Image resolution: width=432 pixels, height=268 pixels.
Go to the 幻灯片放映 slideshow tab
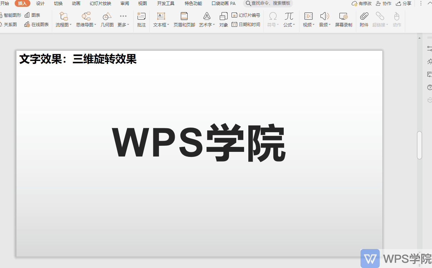pos(100,4)
